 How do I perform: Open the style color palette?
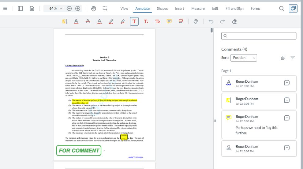pyautogui.click(x=196, y=21)
